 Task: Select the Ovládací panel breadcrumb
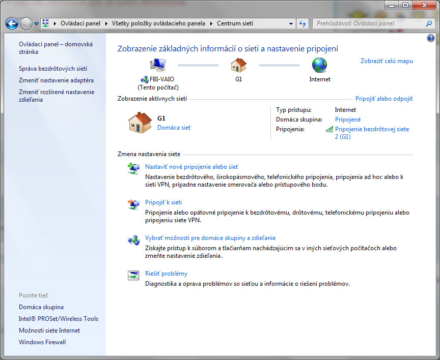[80, 23]
